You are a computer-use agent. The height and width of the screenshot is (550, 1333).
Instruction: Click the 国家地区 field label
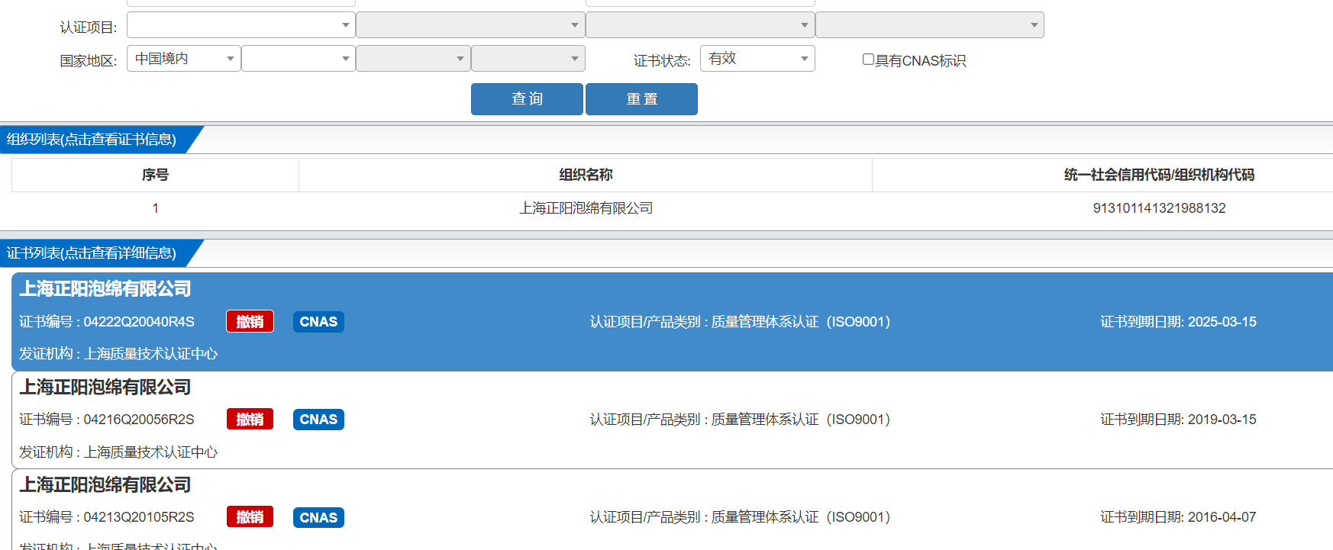click(89, 61)
